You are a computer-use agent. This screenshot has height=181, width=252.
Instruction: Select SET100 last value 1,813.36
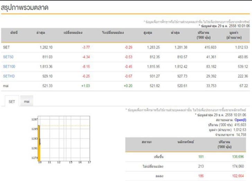[x=46, y=67]
